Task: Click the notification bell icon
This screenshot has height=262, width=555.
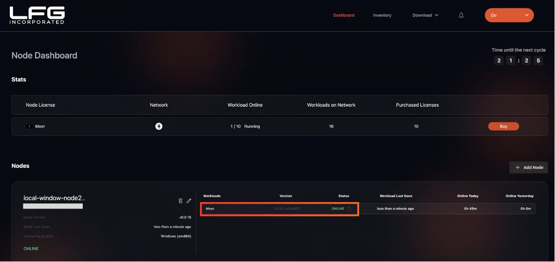Action: 461,15
